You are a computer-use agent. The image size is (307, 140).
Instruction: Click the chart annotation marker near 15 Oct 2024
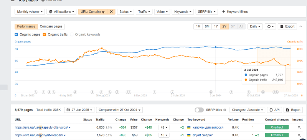click(x=248, y=92)
